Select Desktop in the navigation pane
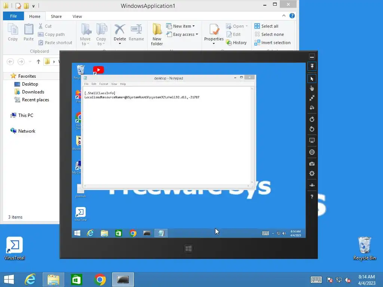The width and height of the screenshot is (383, 287). point(27,84)
